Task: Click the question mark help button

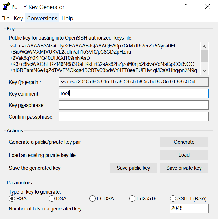Action: [x=186, y=7]
